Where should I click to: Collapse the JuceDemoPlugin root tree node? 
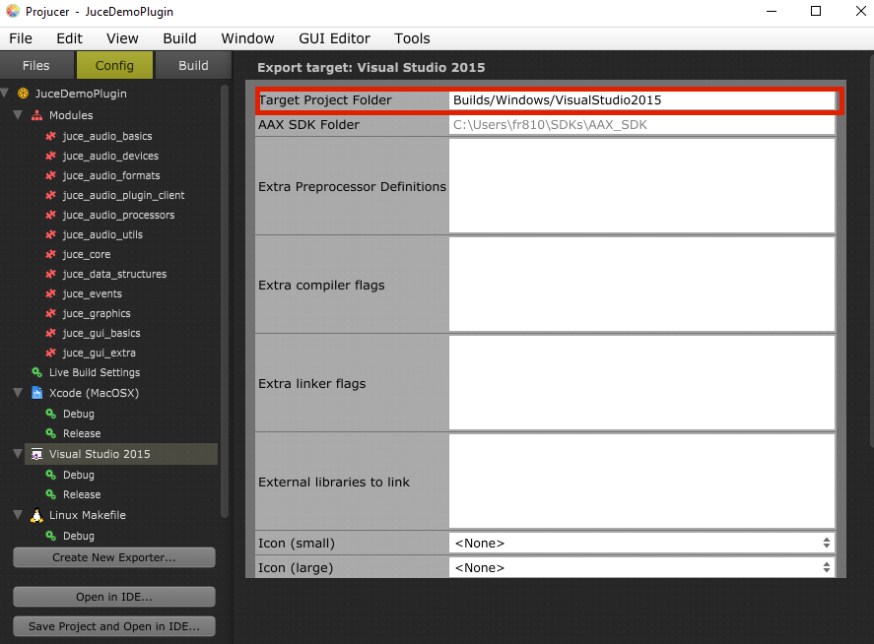click(x=5, y=94)
